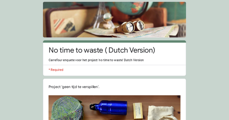Screen dimensions: 229x120
Task: Click the small crystal ball in the banner
Action: pyautogui.click(x=108, y=16)
